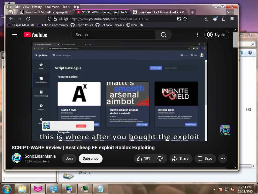Save the video to a playlist
The image size is (258, 194).
click(205, 158)
